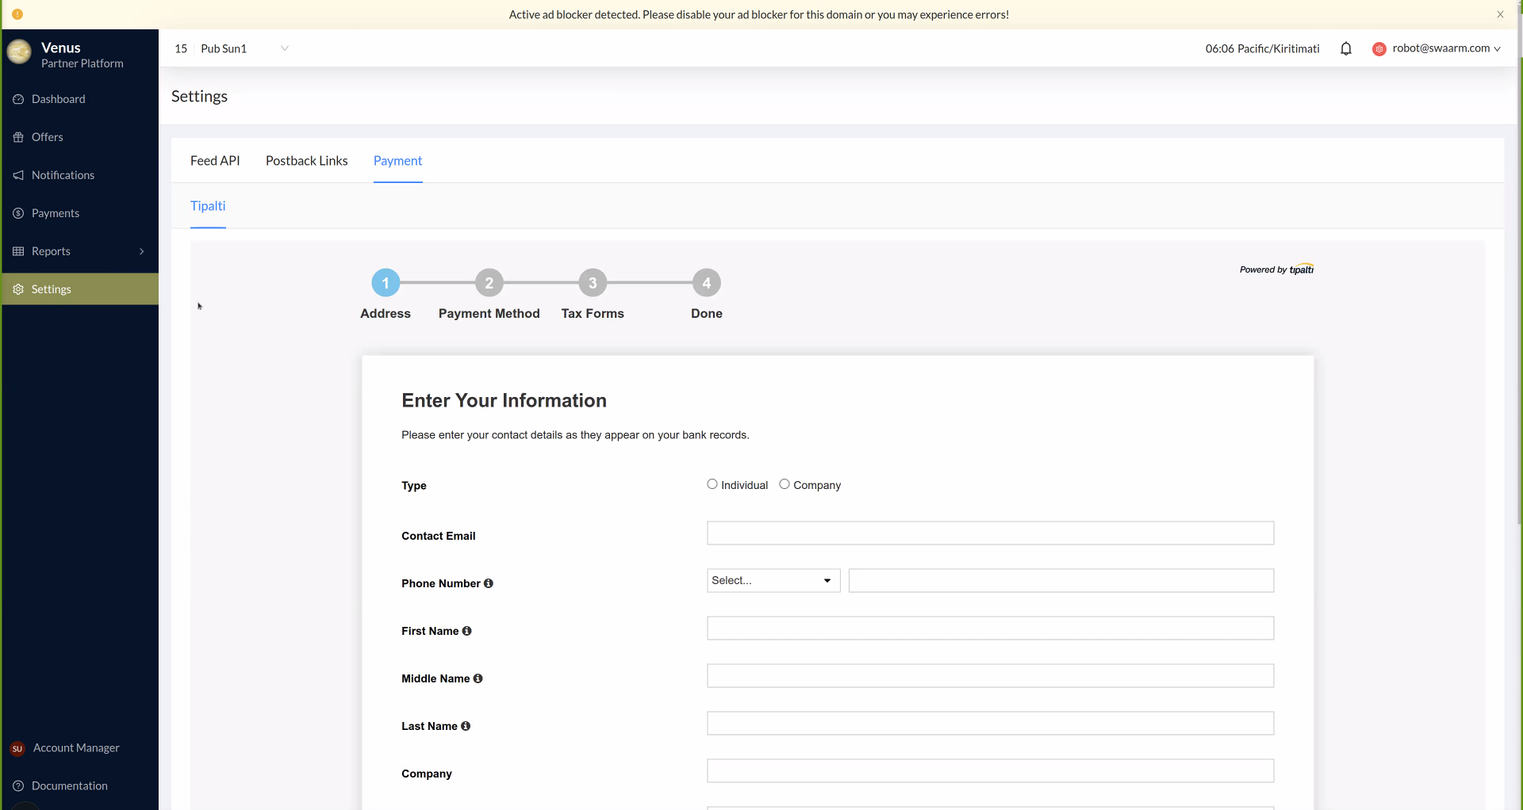The width and height of the screenshot is (1523, 810).
Task: Click the Phone Number info icon
Action: [x=489, y=583]
